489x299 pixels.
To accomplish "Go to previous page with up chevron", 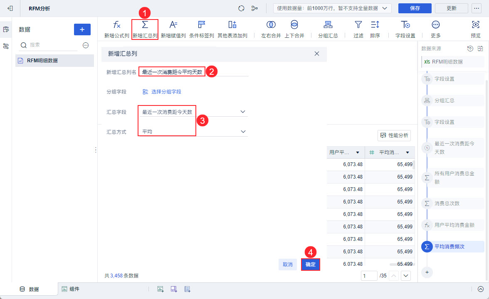I will [x=394, y=276].
